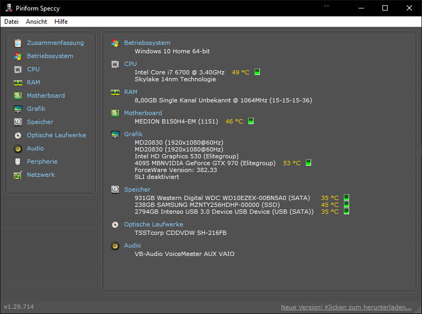Click temperature indicator for SAMSUNG SSD

tap(346, 204)
